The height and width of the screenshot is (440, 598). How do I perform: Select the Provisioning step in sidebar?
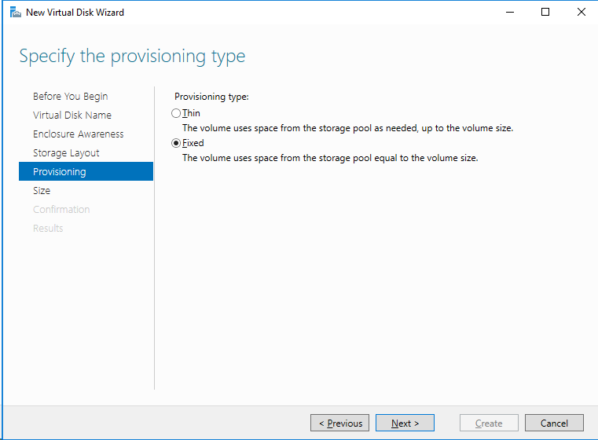tap(86, 171)
